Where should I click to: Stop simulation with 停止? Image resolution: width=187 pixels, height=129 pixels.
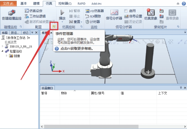point(75,16)
